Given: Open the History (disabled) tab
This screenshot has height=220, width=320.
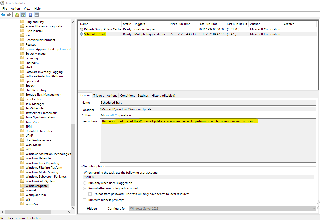Looking at the screenshot, I should (x=163, y=96).
